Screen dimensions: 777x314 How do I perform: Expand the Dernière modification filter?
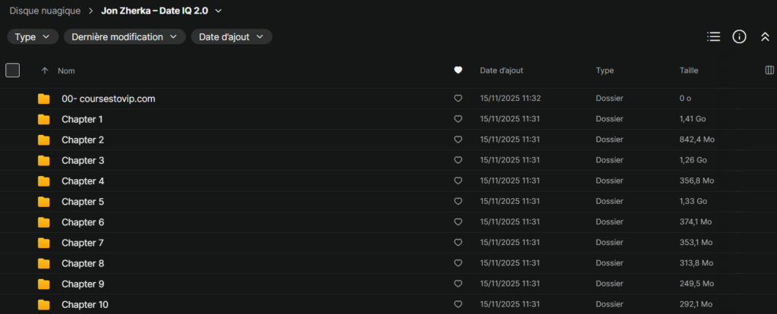[124, 36]
